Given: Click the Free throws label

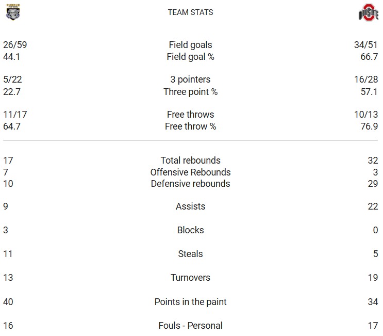Looking at the screenshot, I should click(190, 115).
